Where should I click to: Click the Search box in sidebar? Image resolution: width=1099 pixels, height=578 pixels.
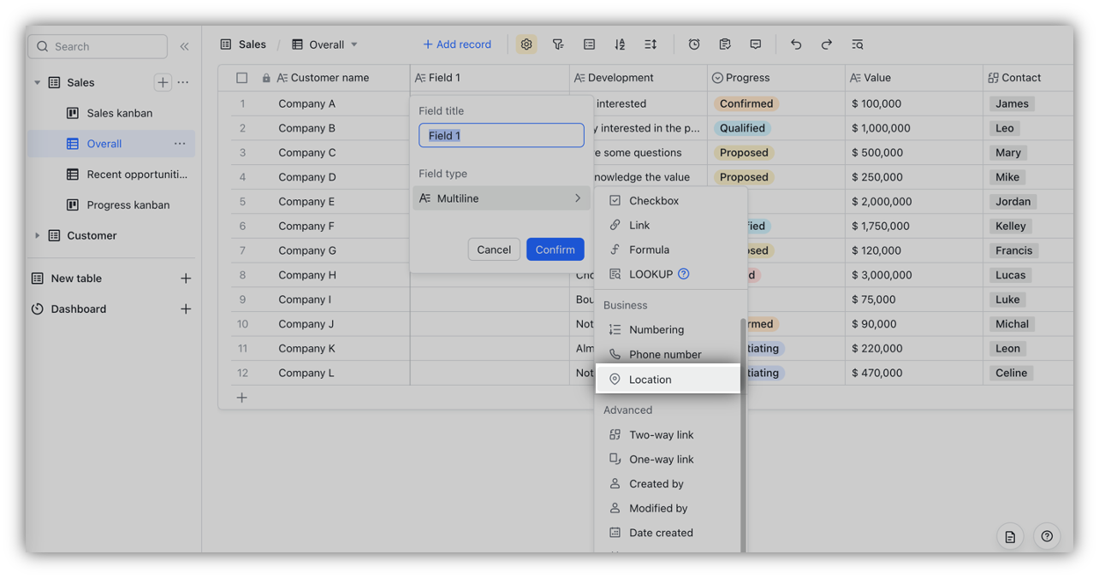click(98, 46)
